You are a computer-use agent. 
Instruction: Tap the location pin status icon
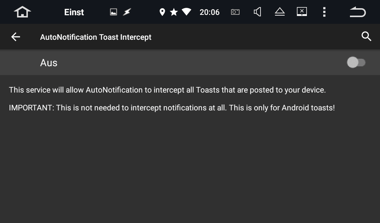(x=162, y=12)
